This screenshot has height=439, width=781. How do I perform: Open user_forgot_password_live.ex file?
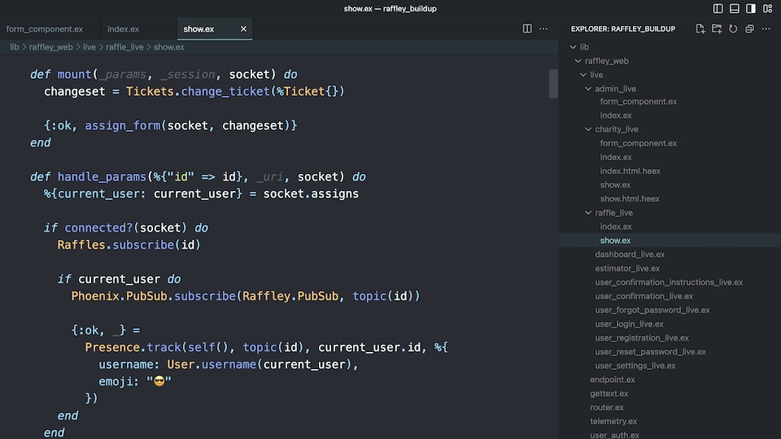[652, 310]
